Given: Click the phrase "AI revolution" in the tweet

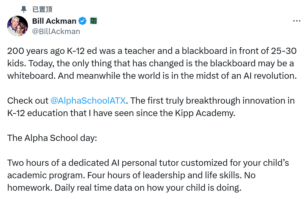Looking at the screenshot, I should (270, 76).
